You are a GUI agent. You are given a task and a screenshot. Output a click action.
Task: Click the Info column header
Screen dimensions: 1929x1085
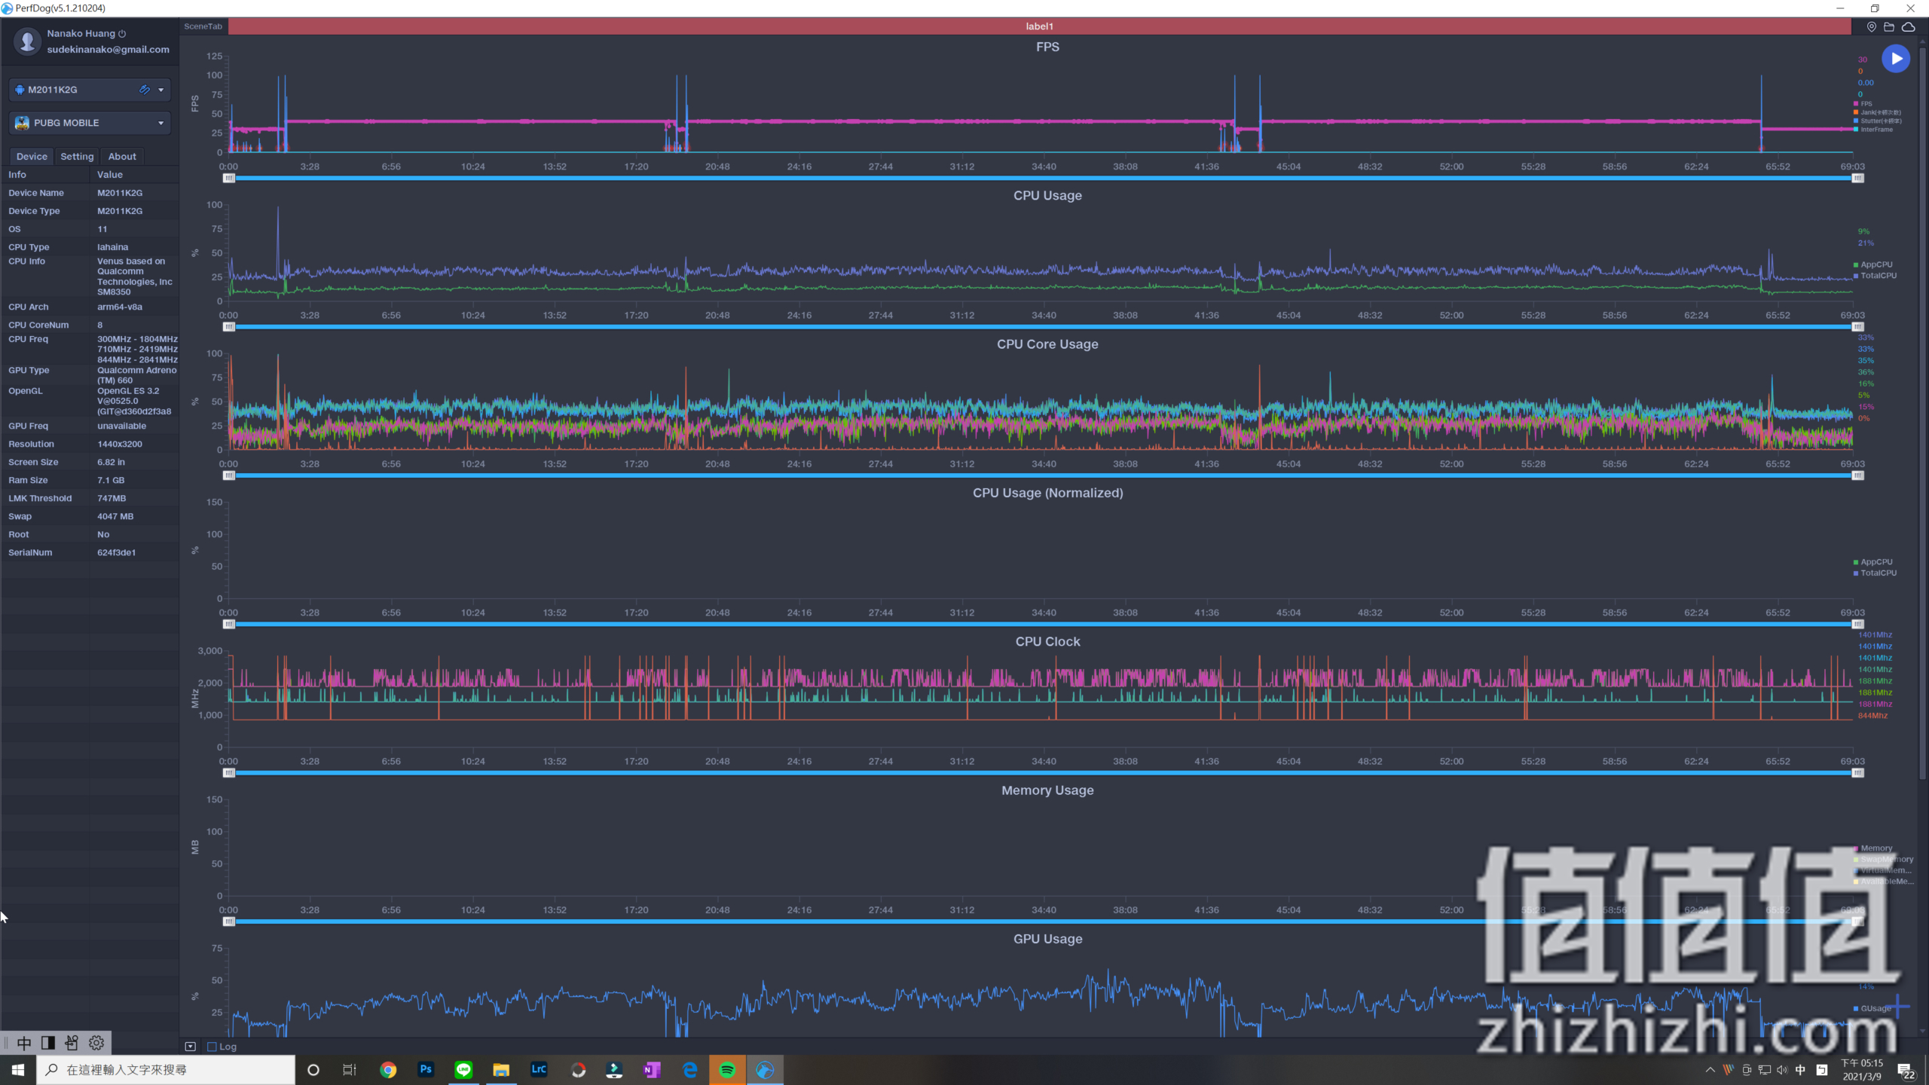[17, 174]
